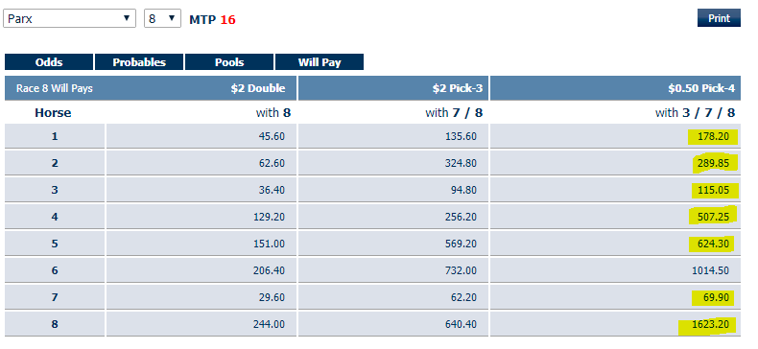Click the unhighlighted 1014.50 Pick-4 value
The image size is (758, 349).
click(710, 270)
